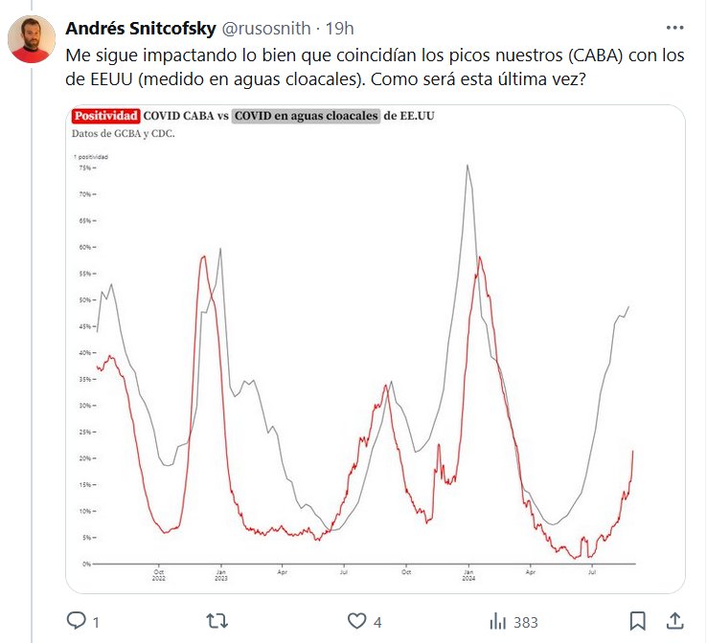Click the like count number 4
Screen dimensions: 707x643
click(x=377, y=622)
